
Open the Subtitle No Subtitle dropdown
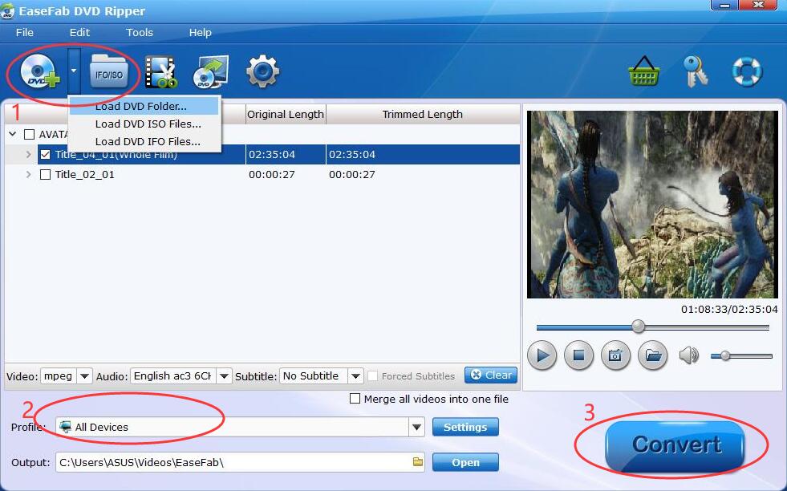coord(355,376)
